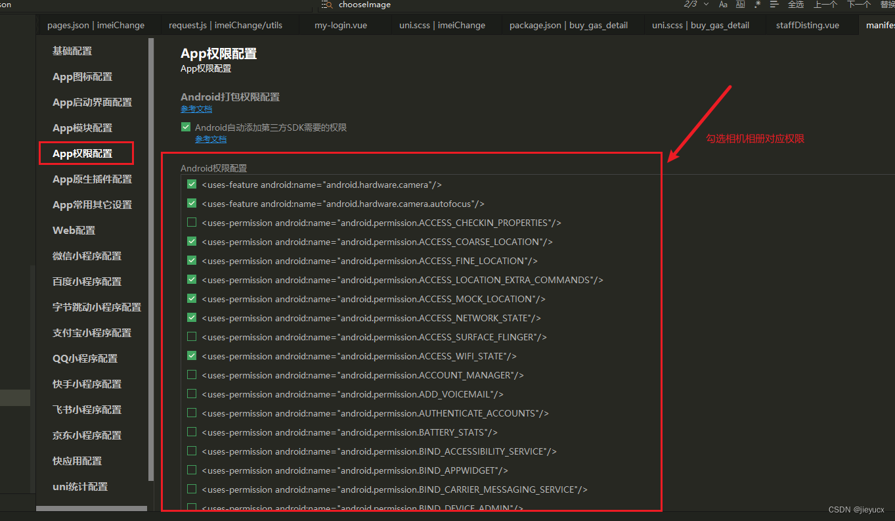The height and width of the screenshot is (521, 895).
Task: Open the uni.scss | imeiChange tab
Action: coord(442,26)
